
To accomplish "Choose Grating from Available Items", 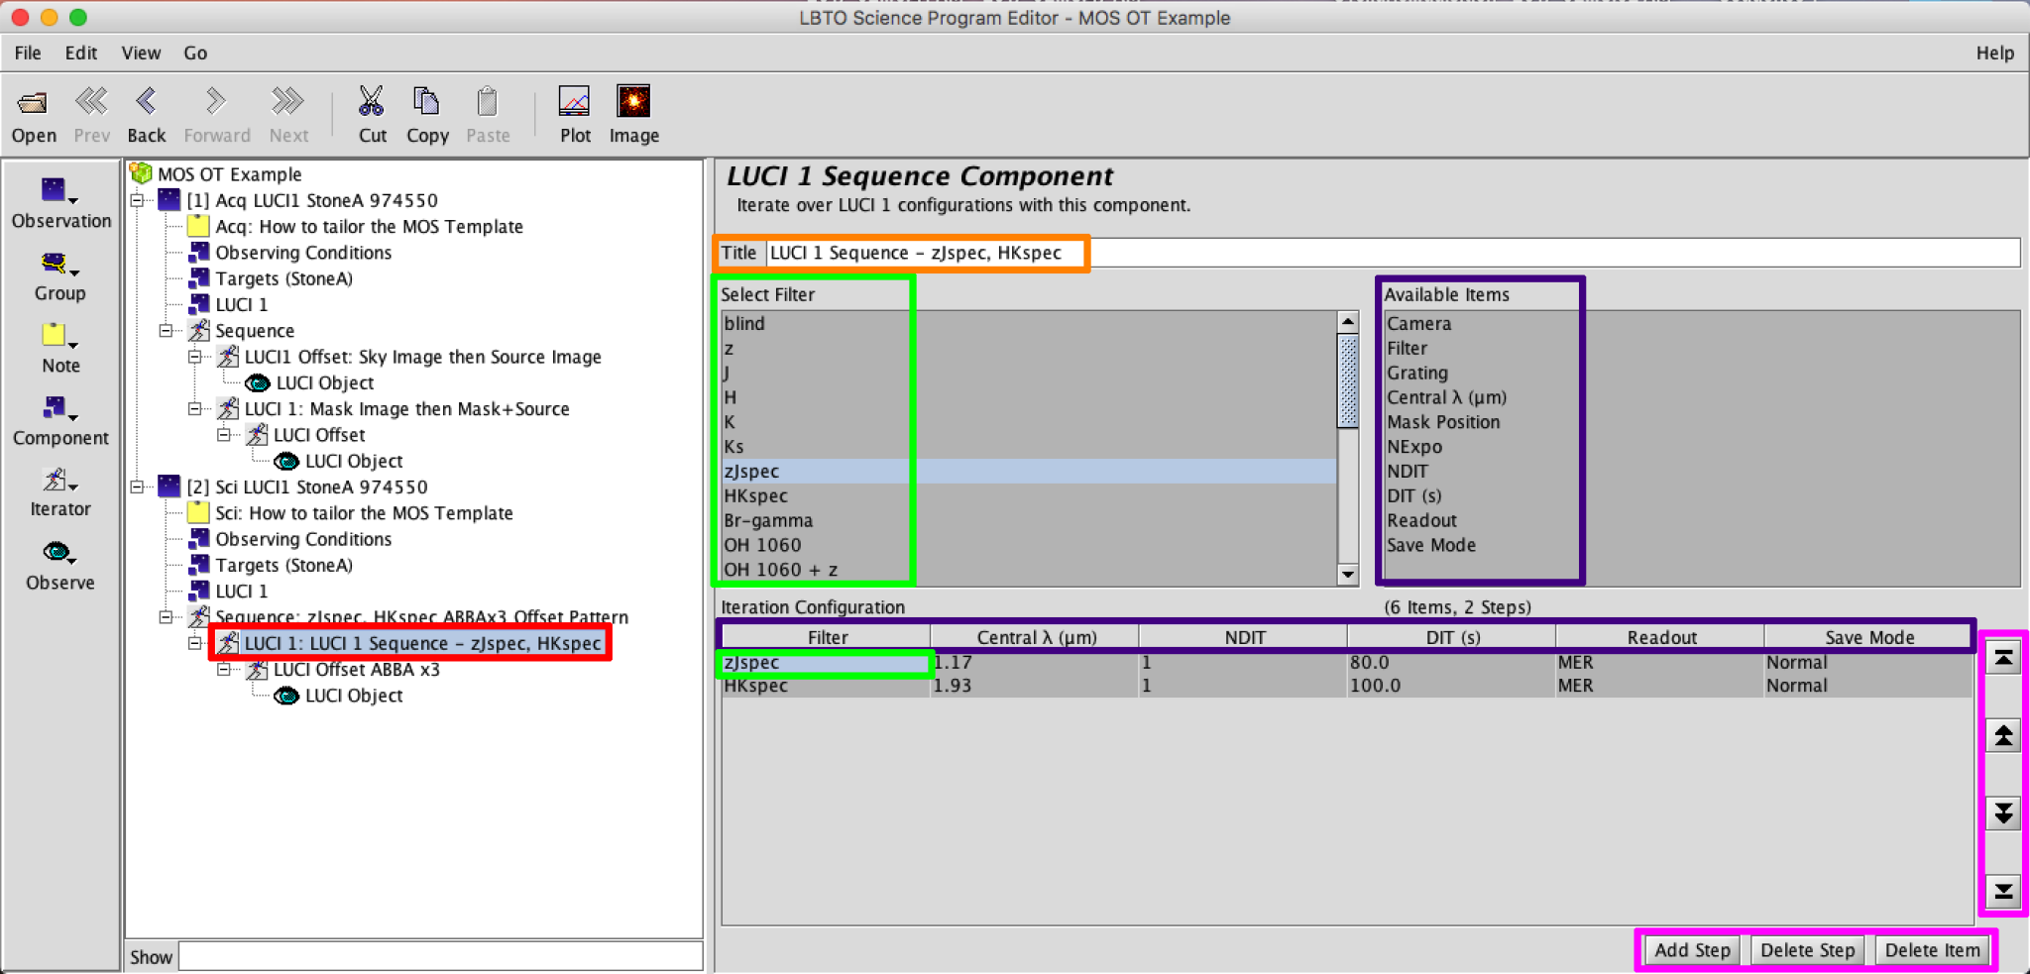I will pyautogui.click(x=1417, y=373).
